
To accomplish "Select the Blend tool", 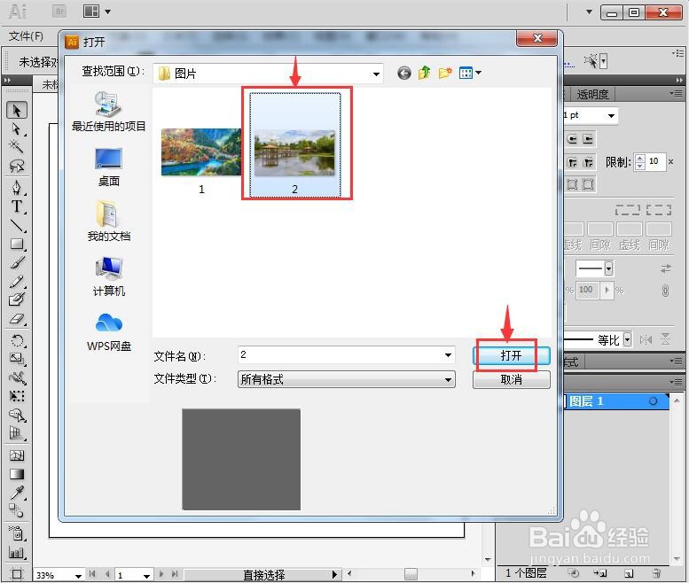I will pyautogui.click(x=17, y=511).
